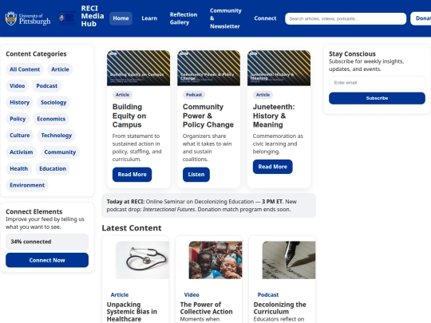The width and height of the screenshot is (431, 323).
Task: Filter by the History category chip
Action: [x=19, y=102]
